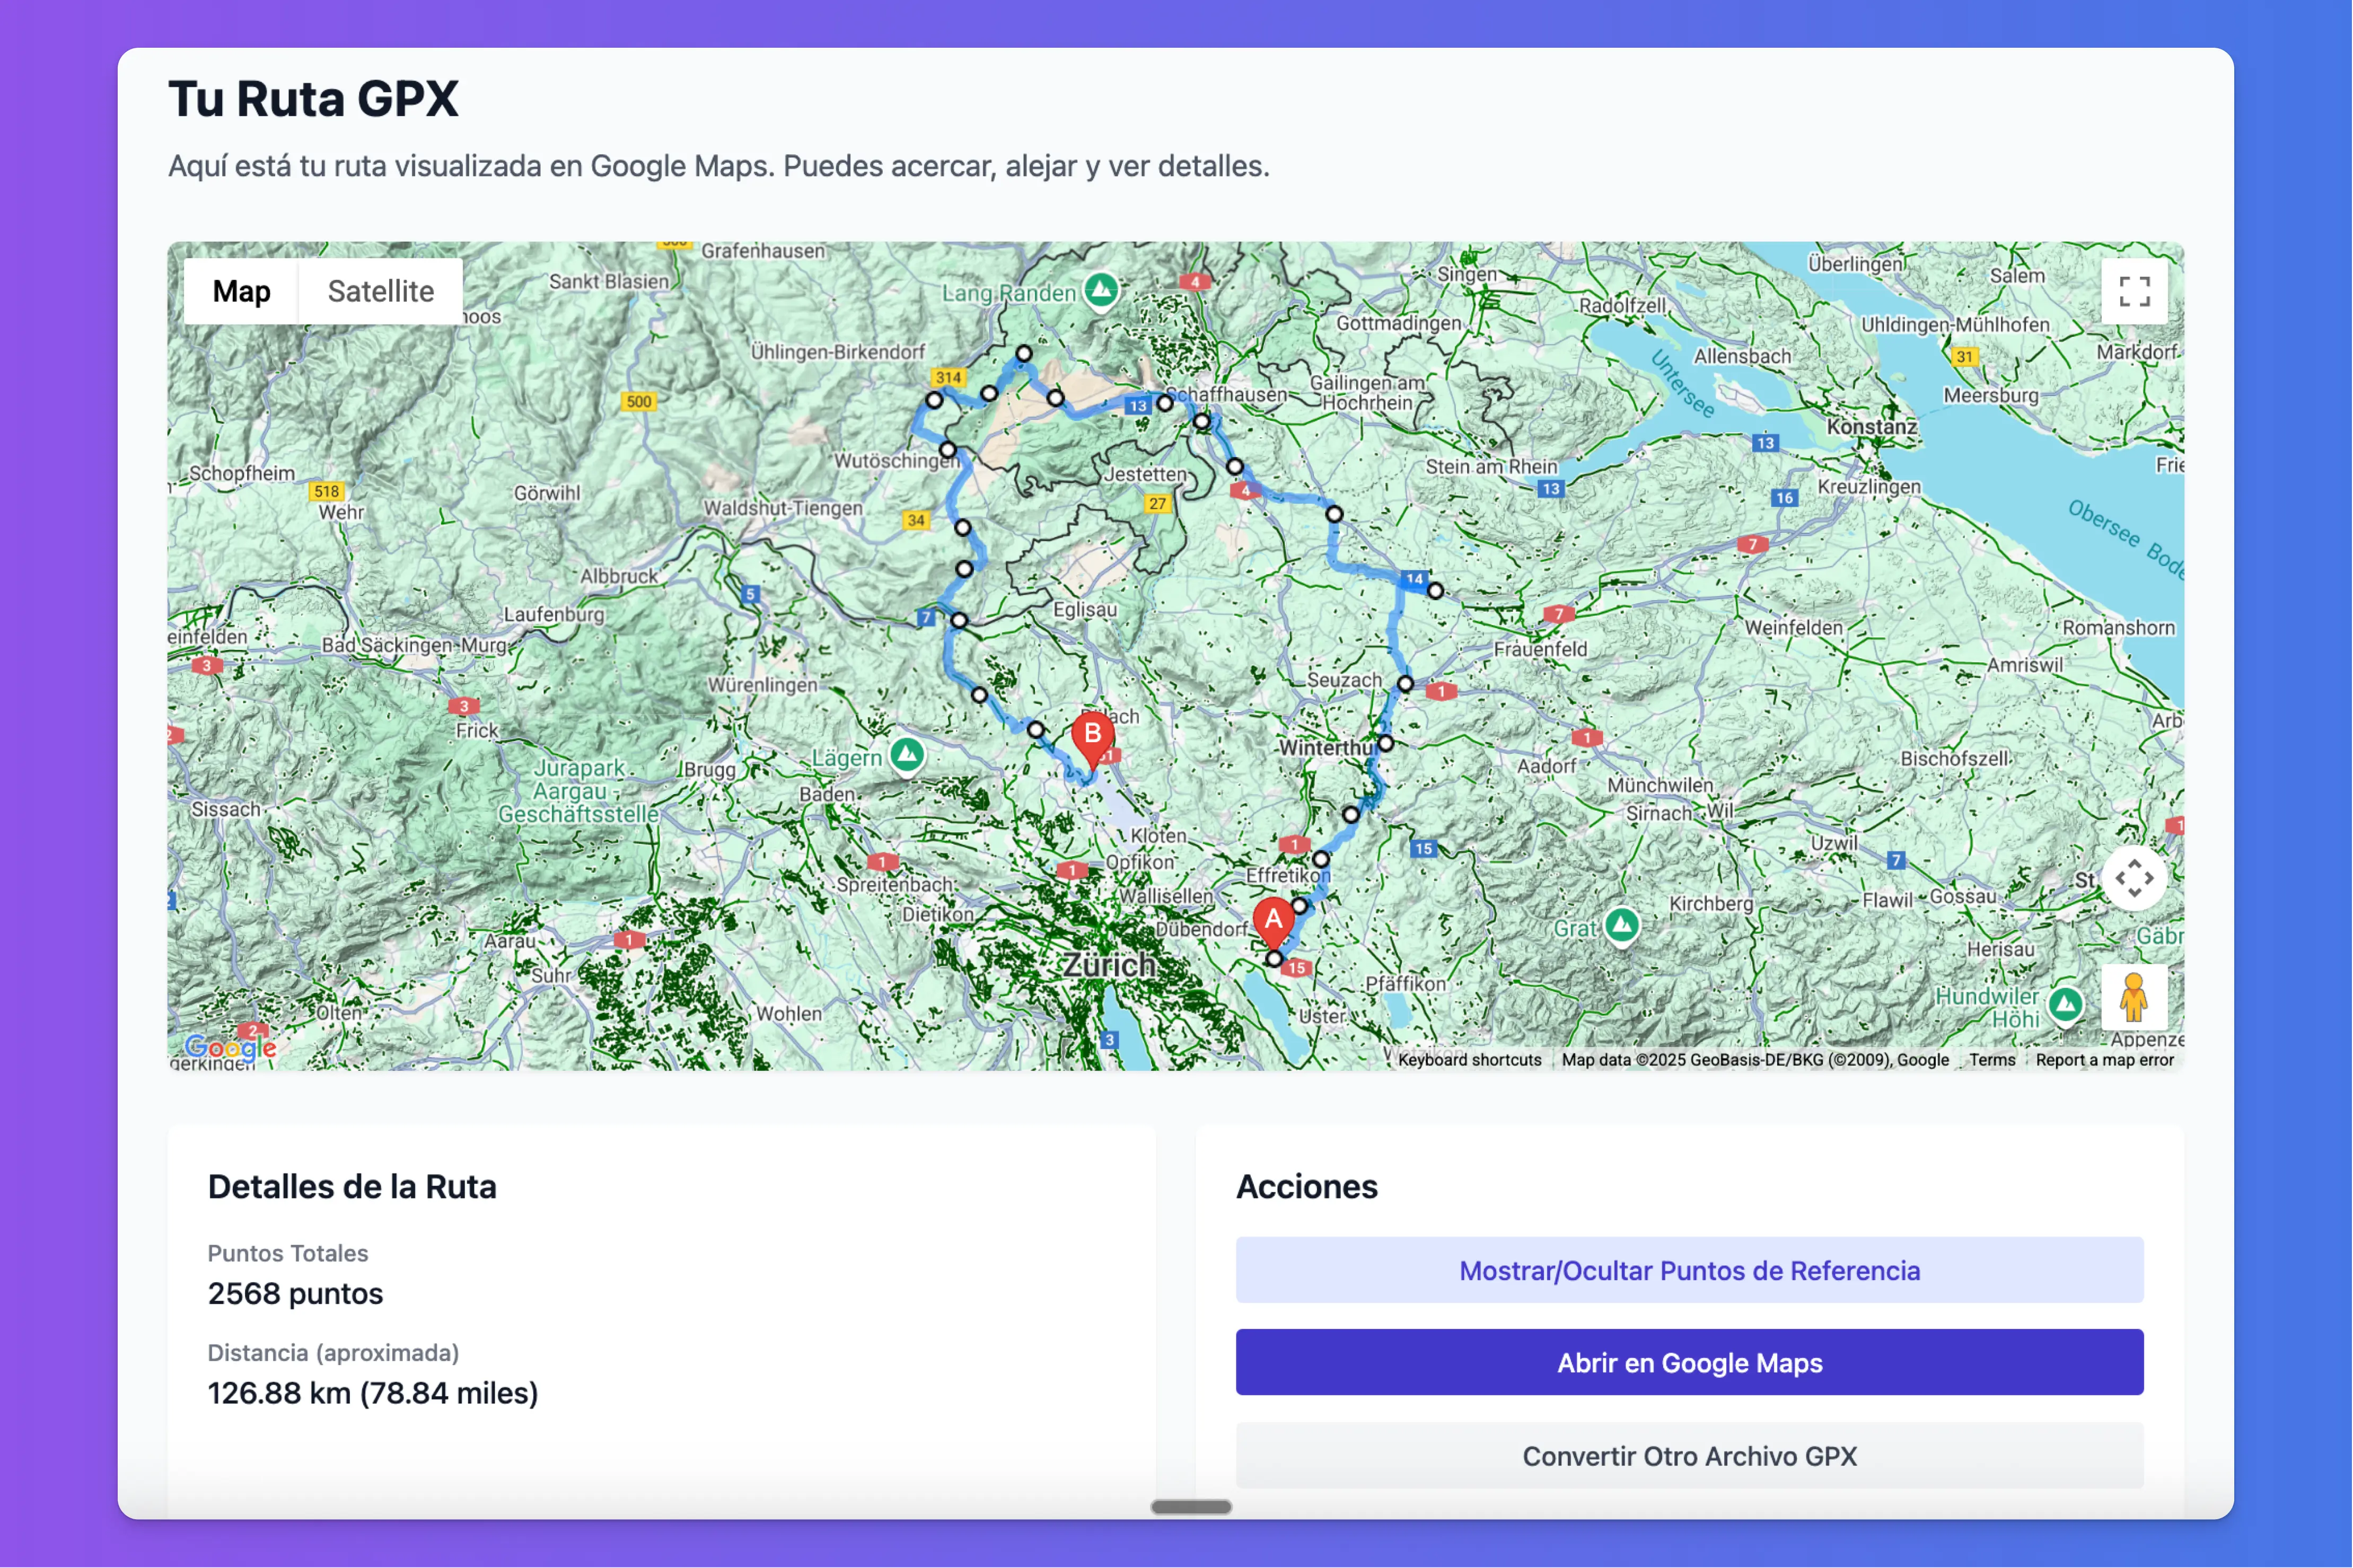2353x1568 pixels.
Task: Click the Weinfelden town label
Action: 1793,627
